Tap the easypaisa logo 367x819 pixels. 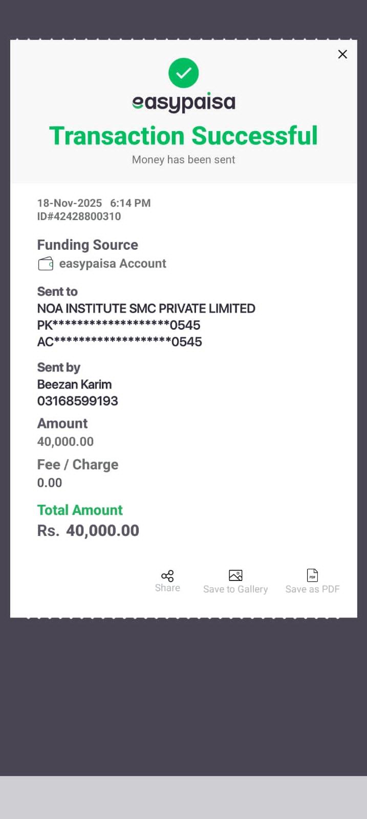[x=183, y=103]
